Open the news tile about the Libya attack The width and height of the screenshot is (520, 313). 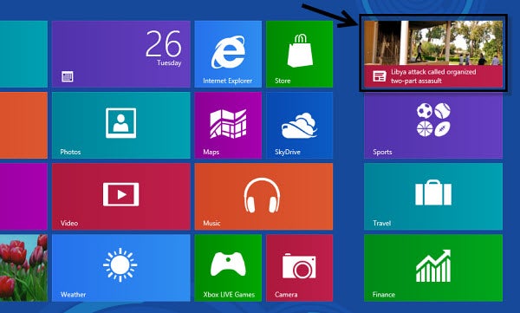pyautogui.click(x=433, y=54)
